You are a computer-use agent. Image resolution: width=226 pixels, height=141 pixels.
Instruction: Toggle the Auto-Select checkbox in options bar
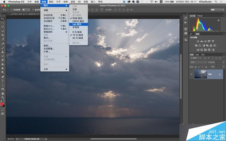point(12,10)
